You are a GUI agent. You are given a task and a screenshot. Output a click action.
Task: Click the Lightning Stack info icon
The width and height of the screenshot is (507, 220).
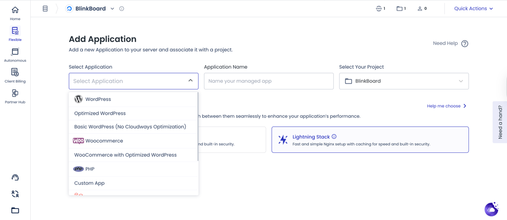click(334, 136)
